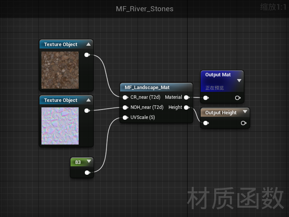
Task: Select the Output Height node title
Action: (221, 112)
